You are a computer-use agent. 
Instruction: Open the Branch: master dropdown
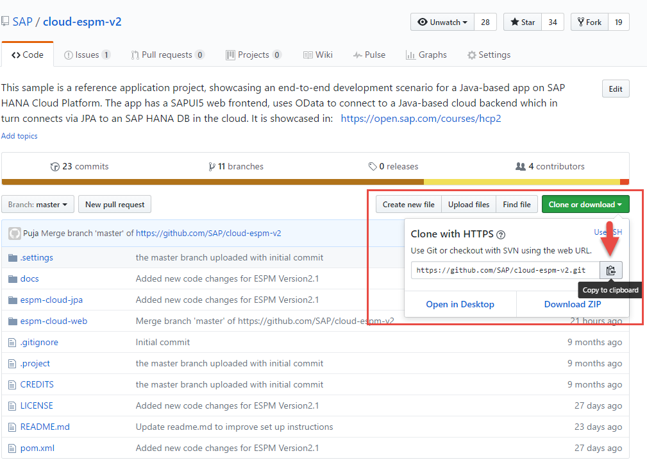coord(38,205)
